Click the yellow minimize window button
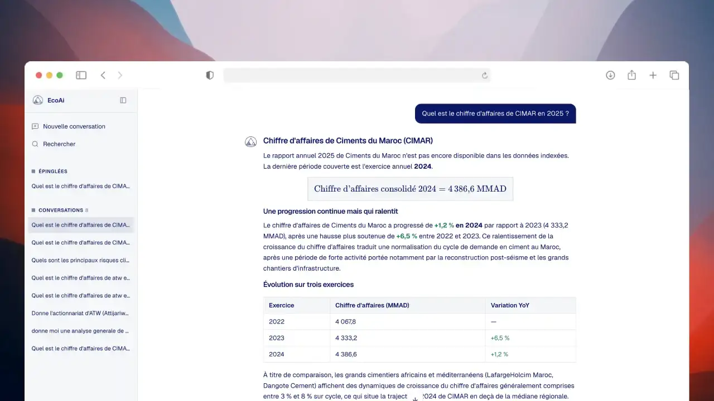The image size is (714, 401). [50, 75]
